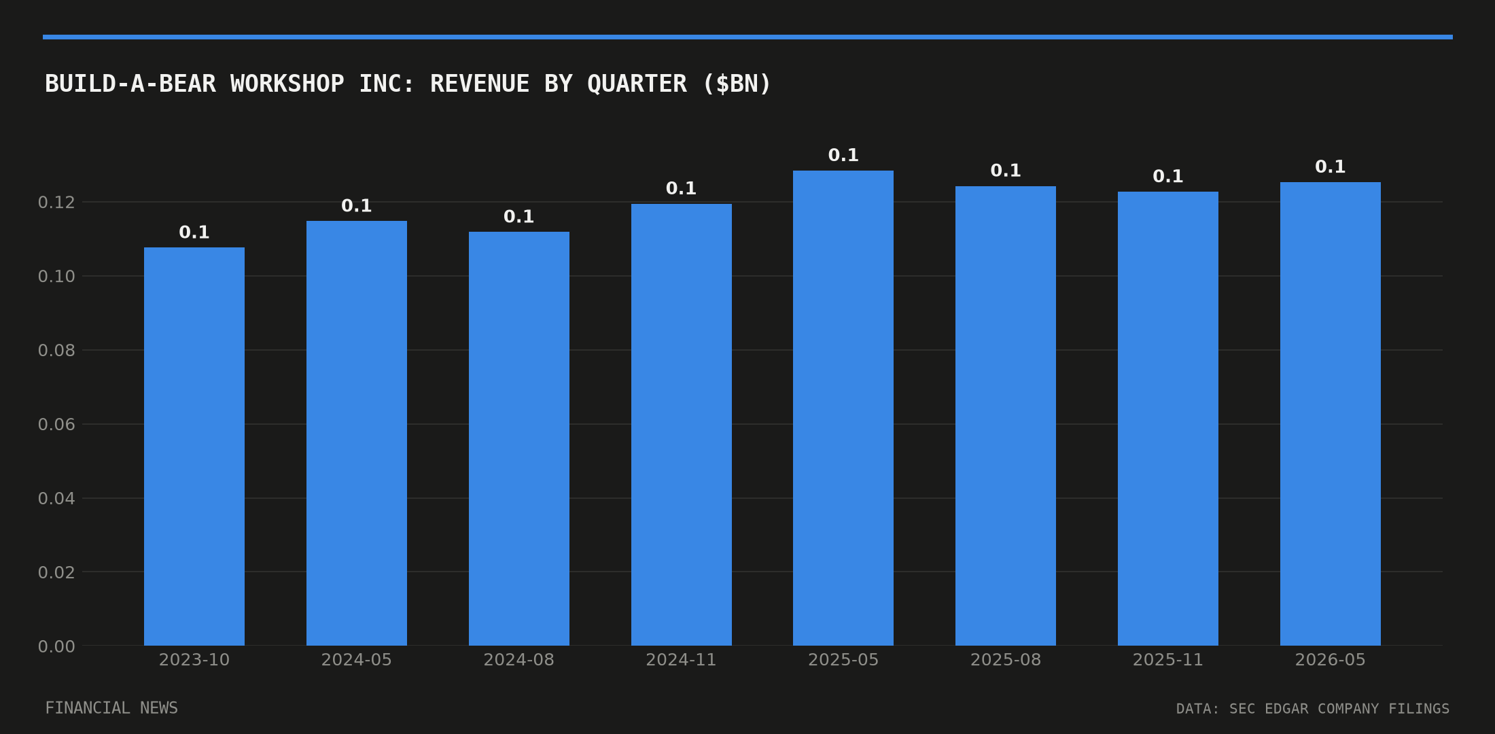Click the 0.00 y-axis tick label
The width and height of the screenshot is (1495, 734).
(x=56, y=646)
